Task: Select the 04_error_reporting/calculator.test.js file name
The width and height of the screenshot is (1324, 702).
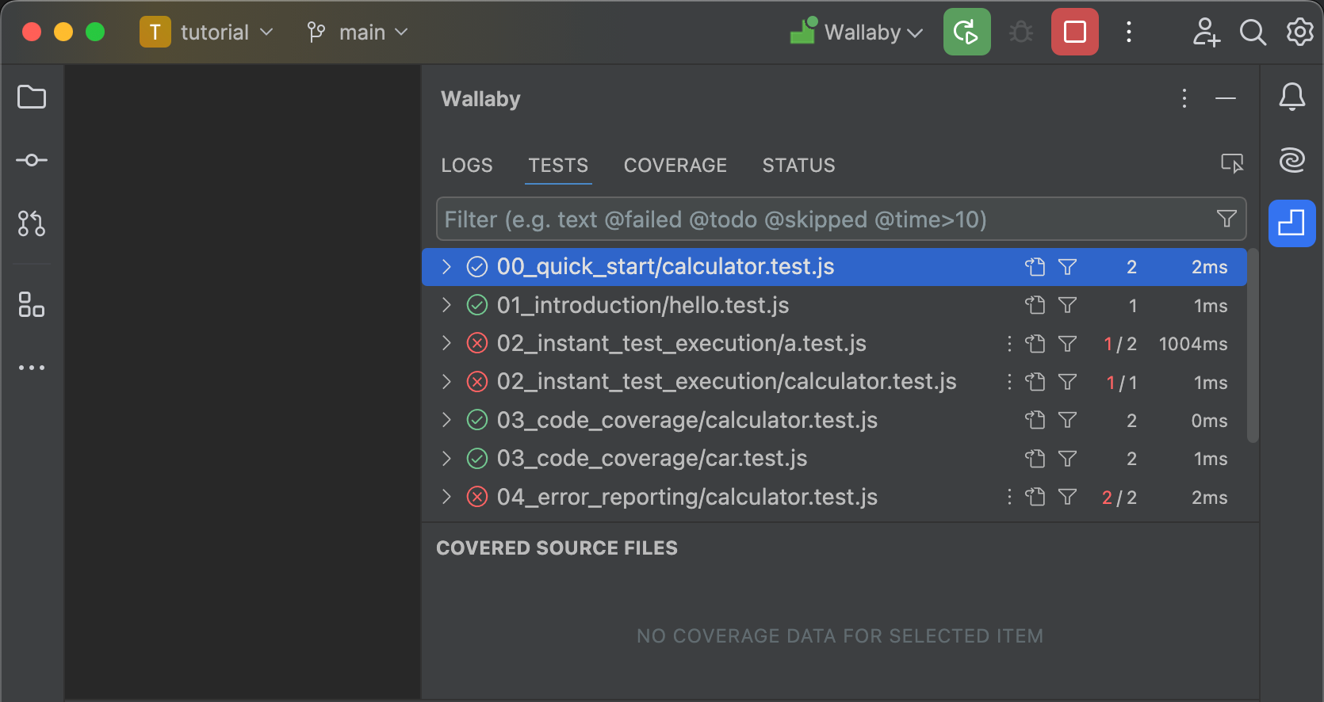Action: (687, 497)
